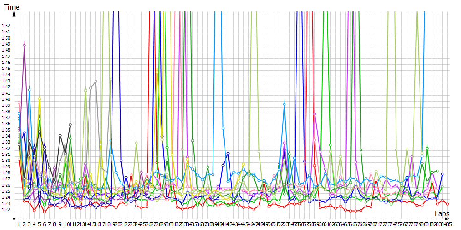Click the gray peak marker at lap 15

click(95, 81)
